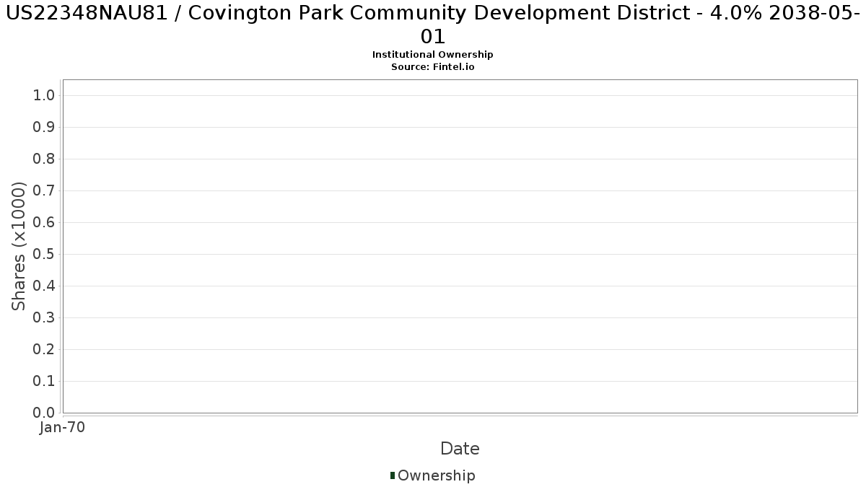
Task: Click the Date axis title
Action: coord(460,449)
